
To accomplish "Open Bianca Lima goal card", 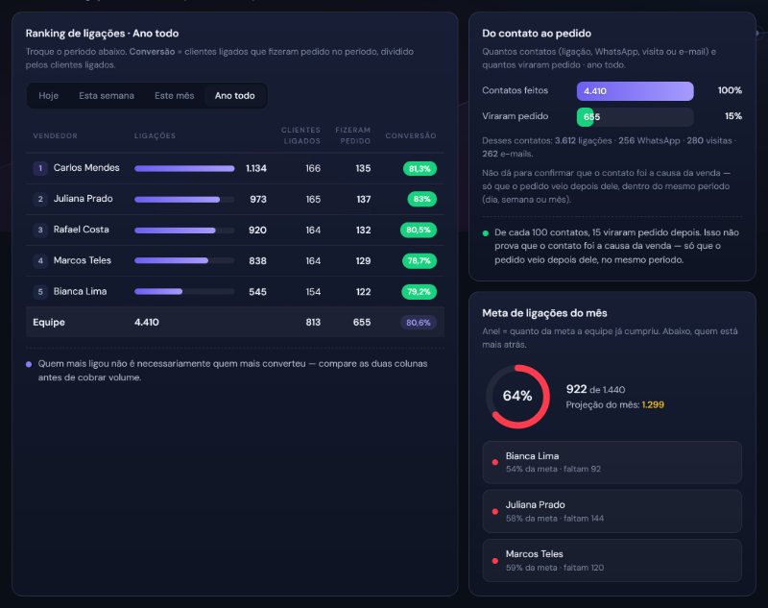I will point(612,462).
